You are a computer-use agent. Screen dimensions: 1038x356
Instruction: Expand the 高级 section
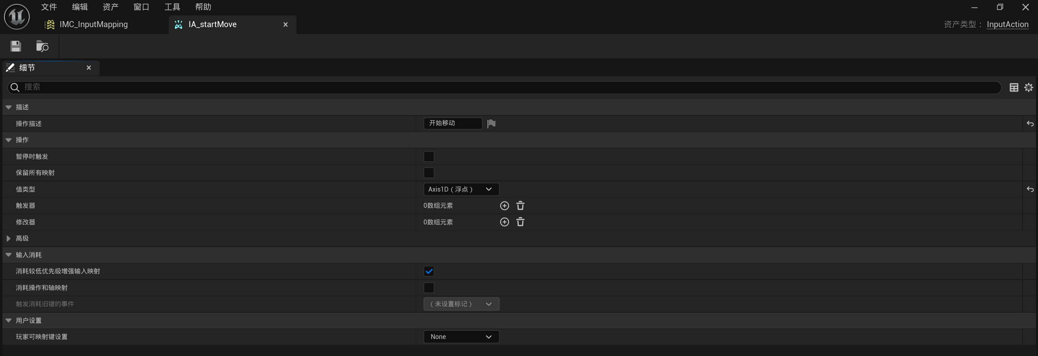(x=9, y=239)
